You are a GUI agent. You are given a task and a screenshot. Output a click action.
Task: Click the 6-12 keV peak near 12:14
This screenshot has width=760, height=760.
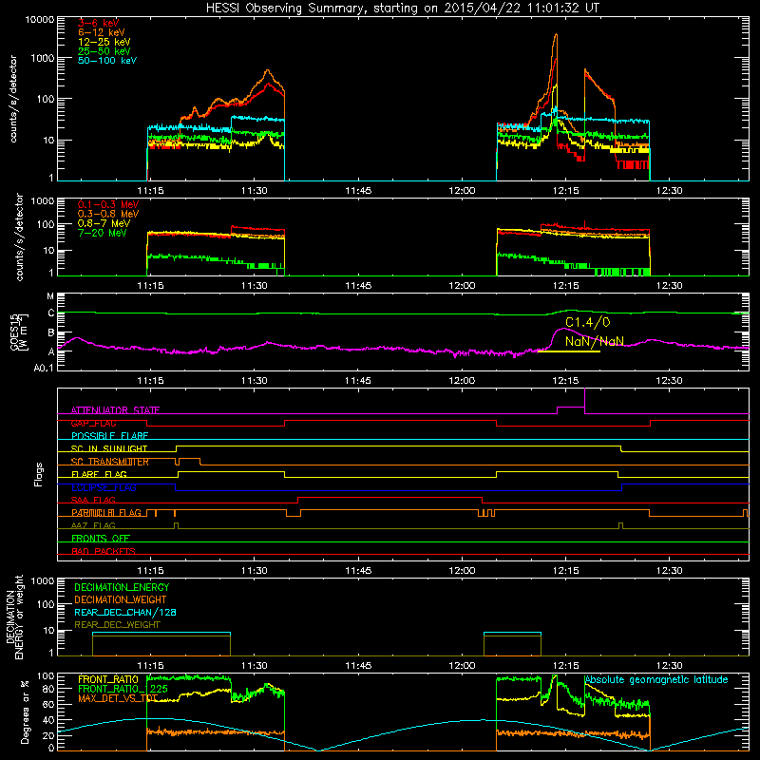coord(556,35)
